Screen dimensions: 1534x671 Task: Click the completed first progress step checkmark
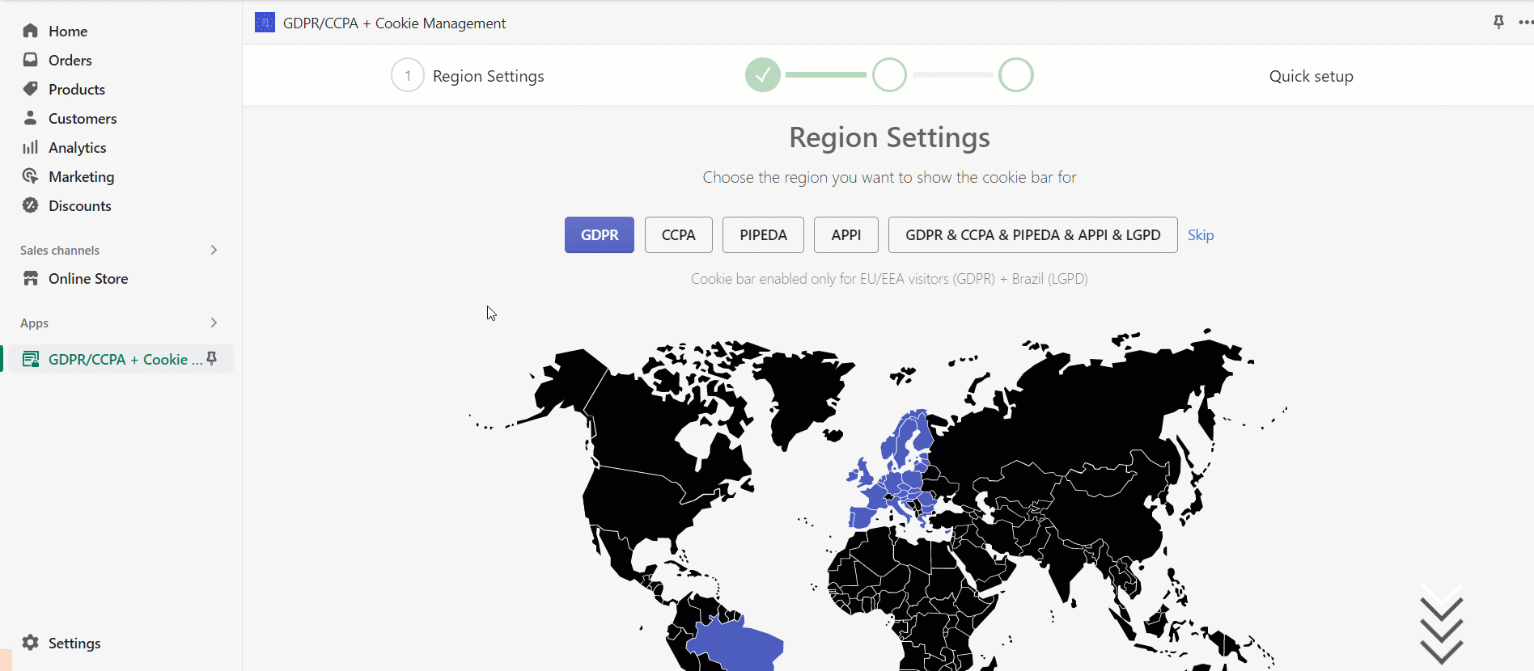(763, 75)
